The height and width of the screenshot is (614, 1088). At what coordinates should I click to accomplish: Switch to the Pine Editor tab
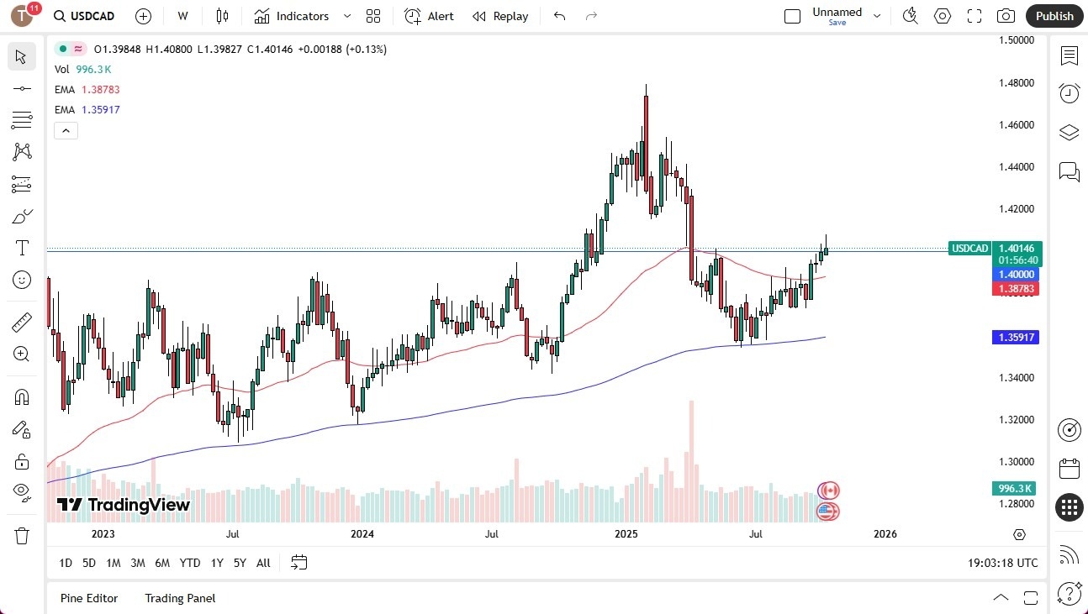coord(89,598)
